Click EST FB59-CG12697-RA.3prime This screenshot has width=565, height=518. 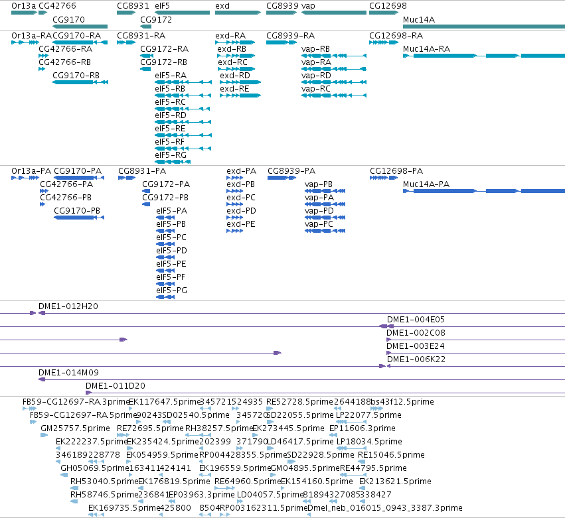point(29,409)
